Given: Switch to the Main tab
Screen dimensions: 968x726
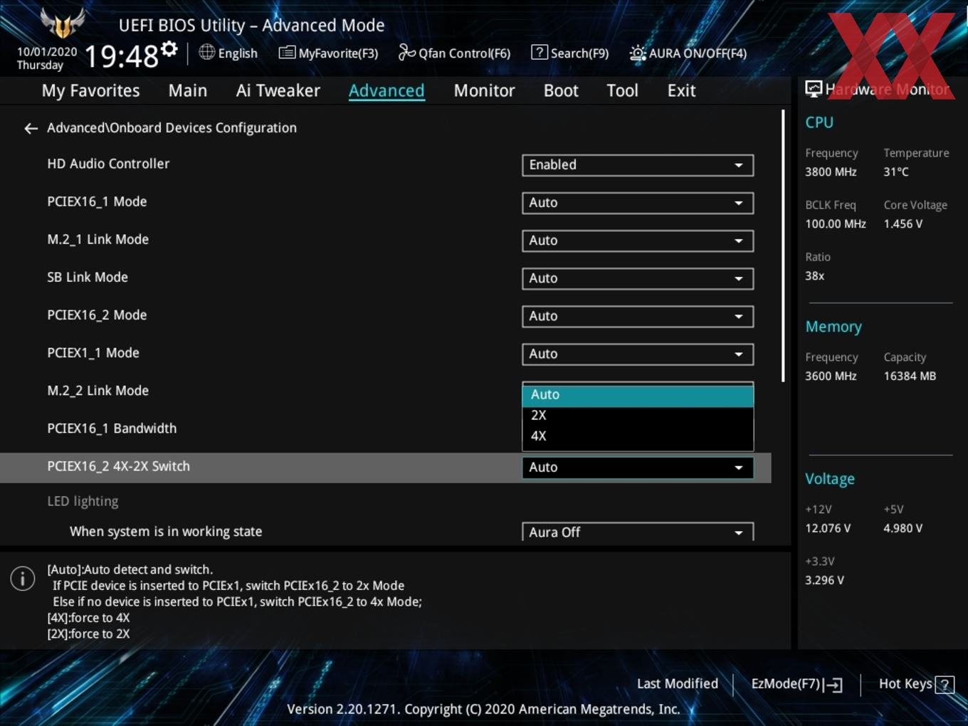Looking at the screenshot, I should pyautogui.click(x=188, y=91).
